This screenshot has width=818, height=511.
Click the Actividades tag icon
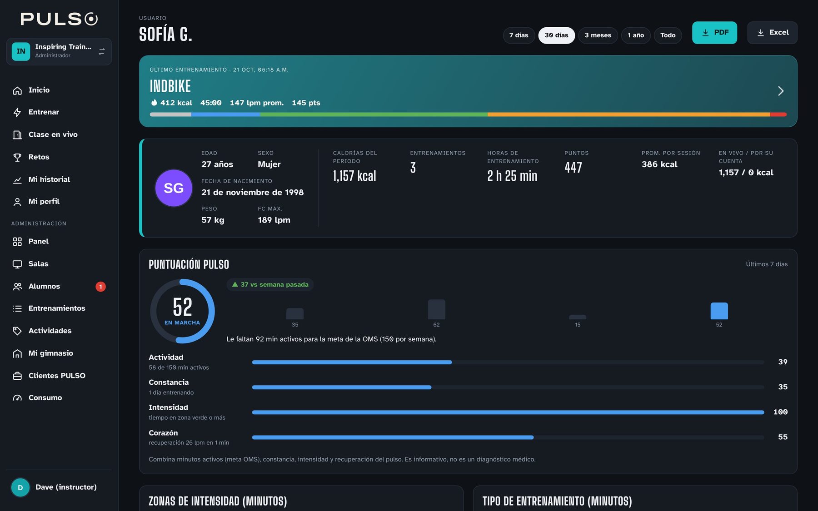coord(17,331)
